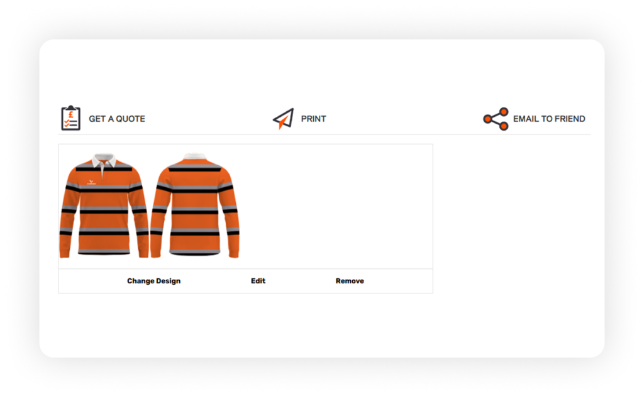Viewport: 644px width, 397px height.
Task: Click the button placket on front shirt
Action: pos(103,171)
